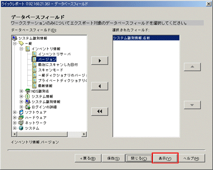Select the 最新情報 tree label
This screenshot has width=213, height=170.
(x=45, y=86)
